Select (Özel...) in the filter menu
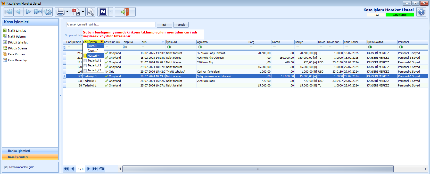 coord(93,51)
